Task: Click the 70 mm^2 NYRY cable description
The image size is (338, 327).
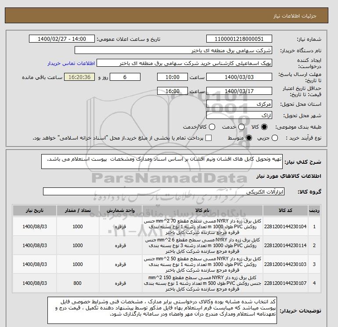Action: pyautogui.click(x=202, y=227)
